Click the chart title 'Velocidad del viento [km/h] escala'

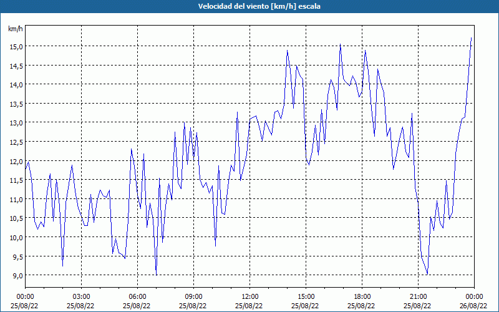click(259, 6)
